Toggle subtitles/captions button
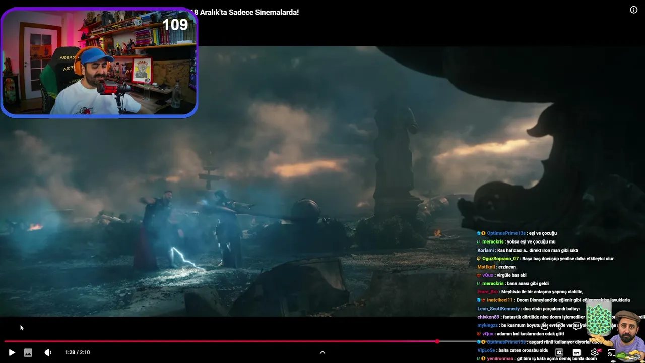This screenshot has height=363, width=645. click(577, 353)
